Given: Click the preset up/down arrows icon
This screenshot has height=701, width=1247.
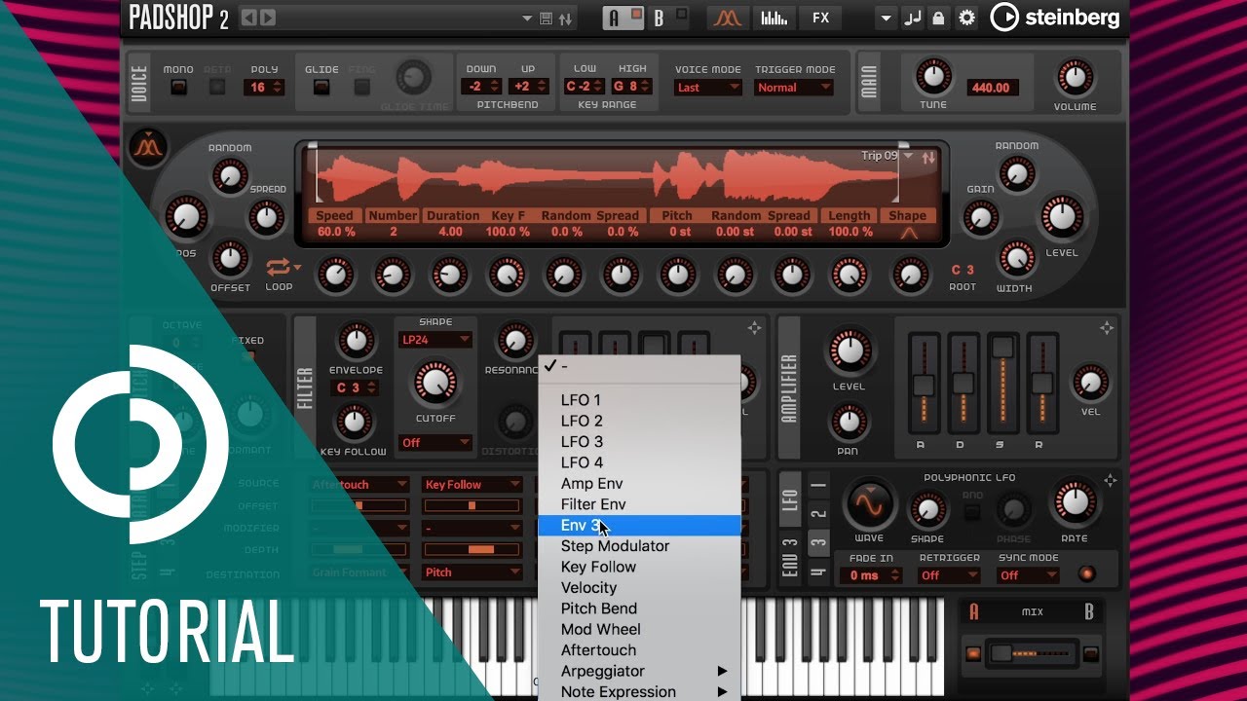Looking at the screenshot, I should (x=565, y=18).
